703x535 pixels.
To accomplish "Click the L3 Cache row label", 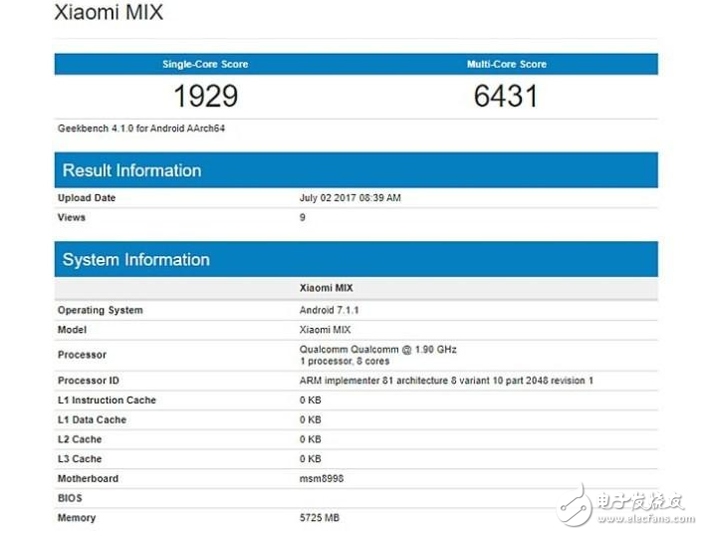I will [80, 459].
